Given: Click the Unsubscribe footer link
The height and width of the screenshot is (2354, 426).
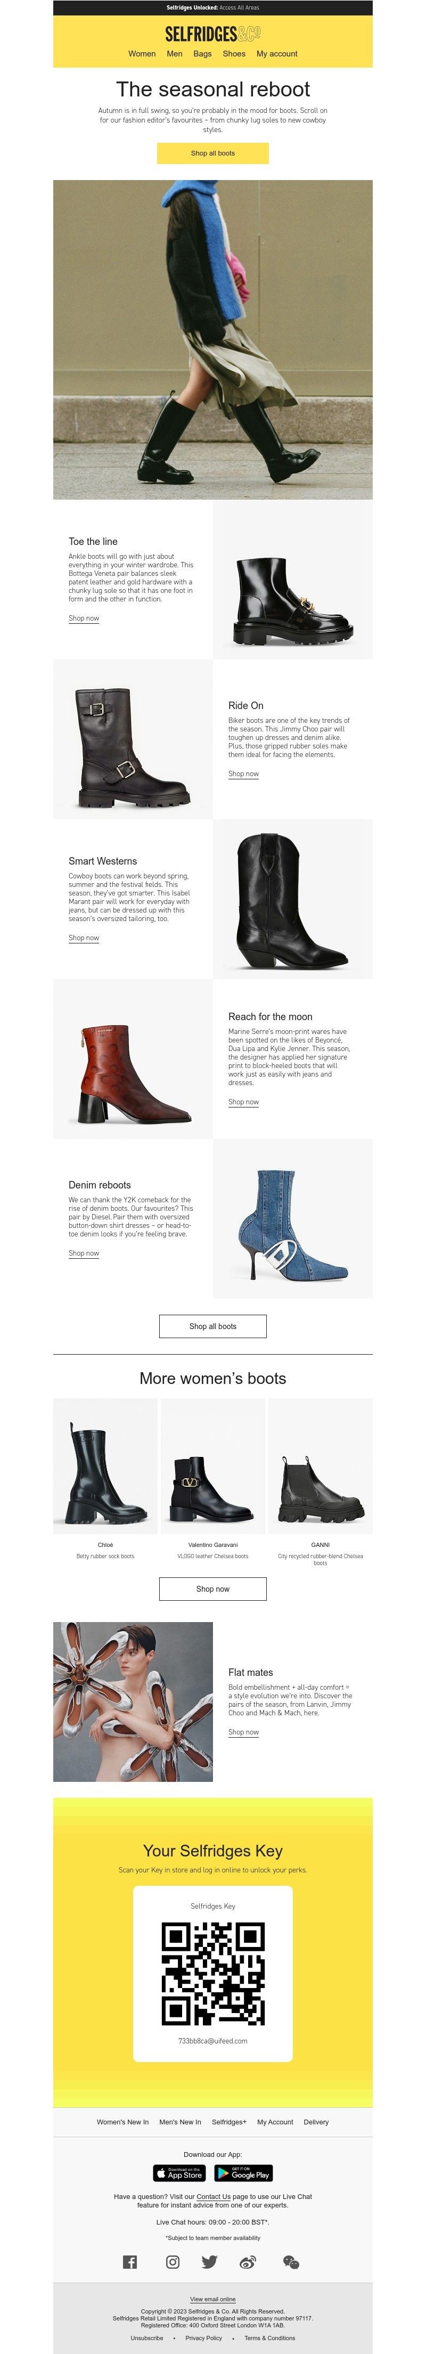Looking at the screenshot, I should 146,2339.
